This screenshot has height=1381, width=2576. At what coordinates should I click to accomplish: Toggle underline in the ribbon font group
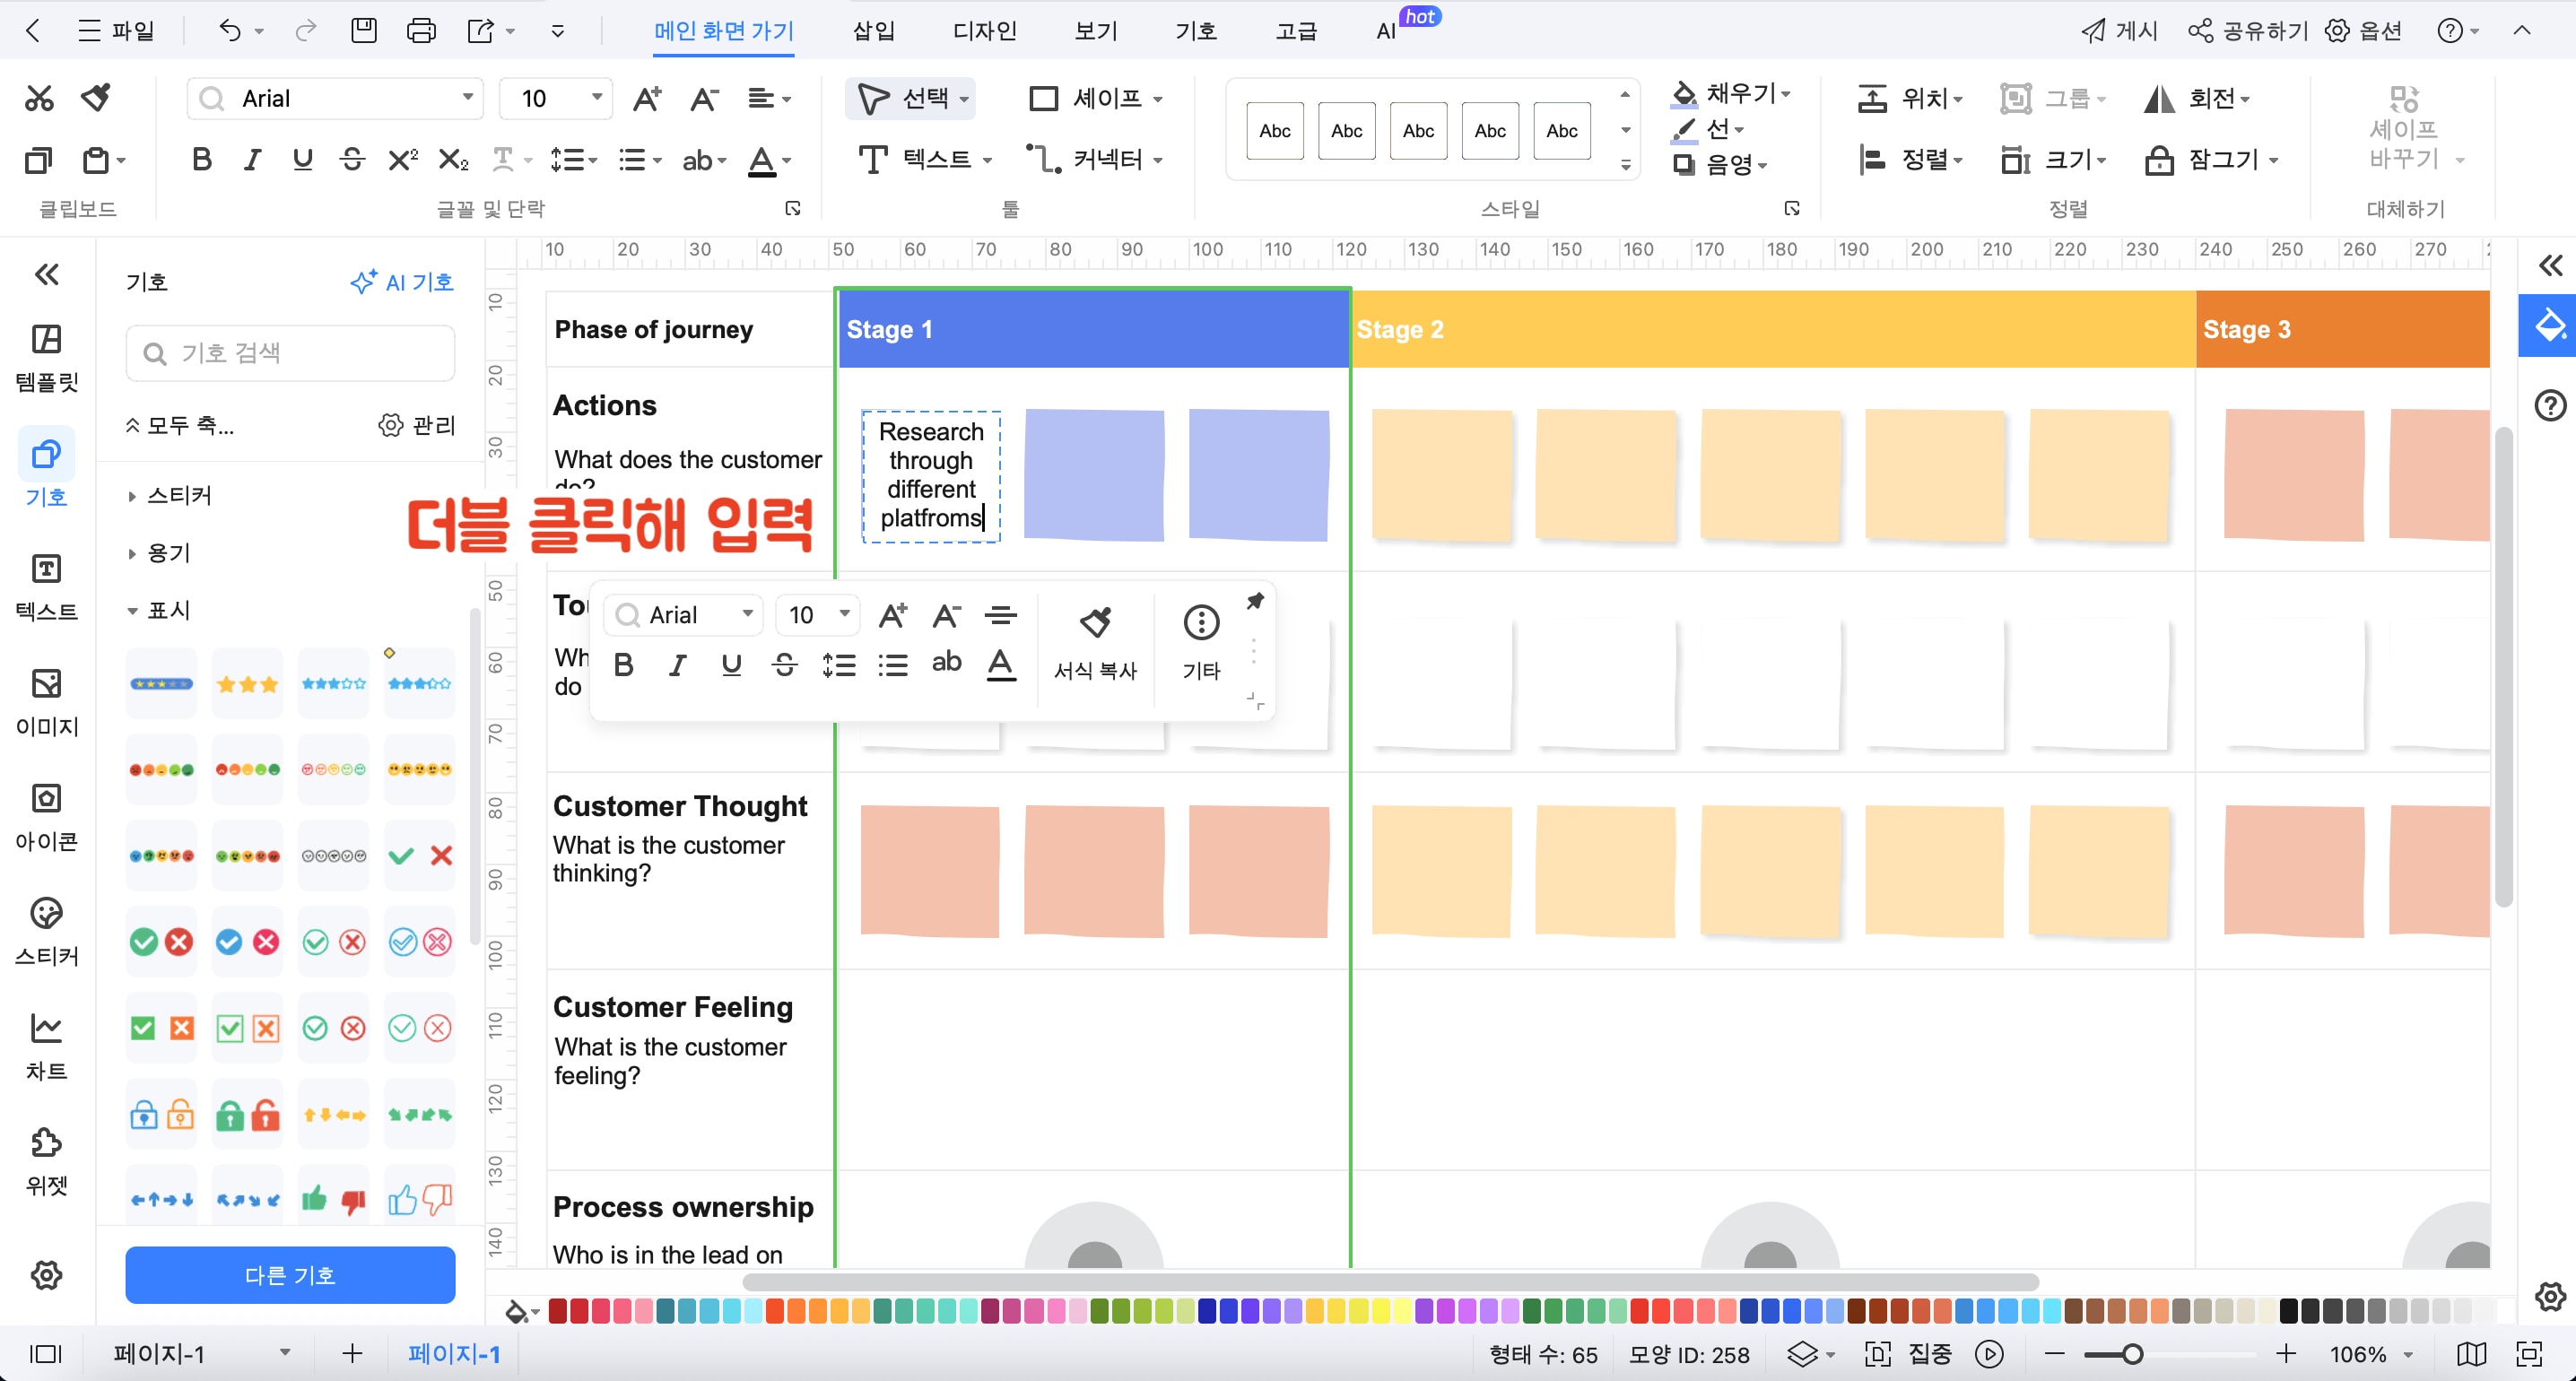[x=302, y=159]
